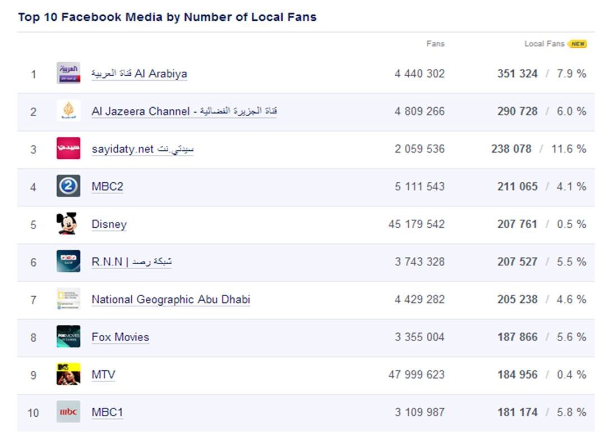Open the Al Jazeera Channel link
The image size is (604, 433).
184,111
